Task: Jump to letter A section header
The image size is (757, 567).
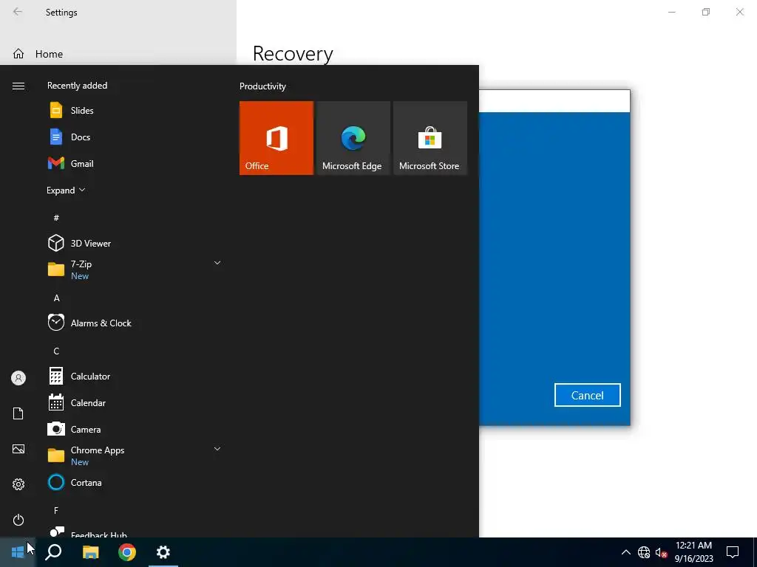Action: click(x=56, y=298)
